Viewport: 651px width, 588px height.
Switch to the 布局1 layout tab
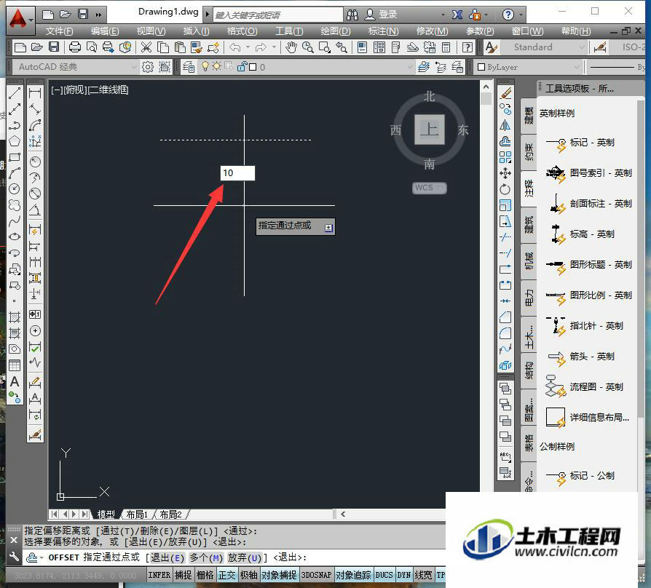(137, 514)
